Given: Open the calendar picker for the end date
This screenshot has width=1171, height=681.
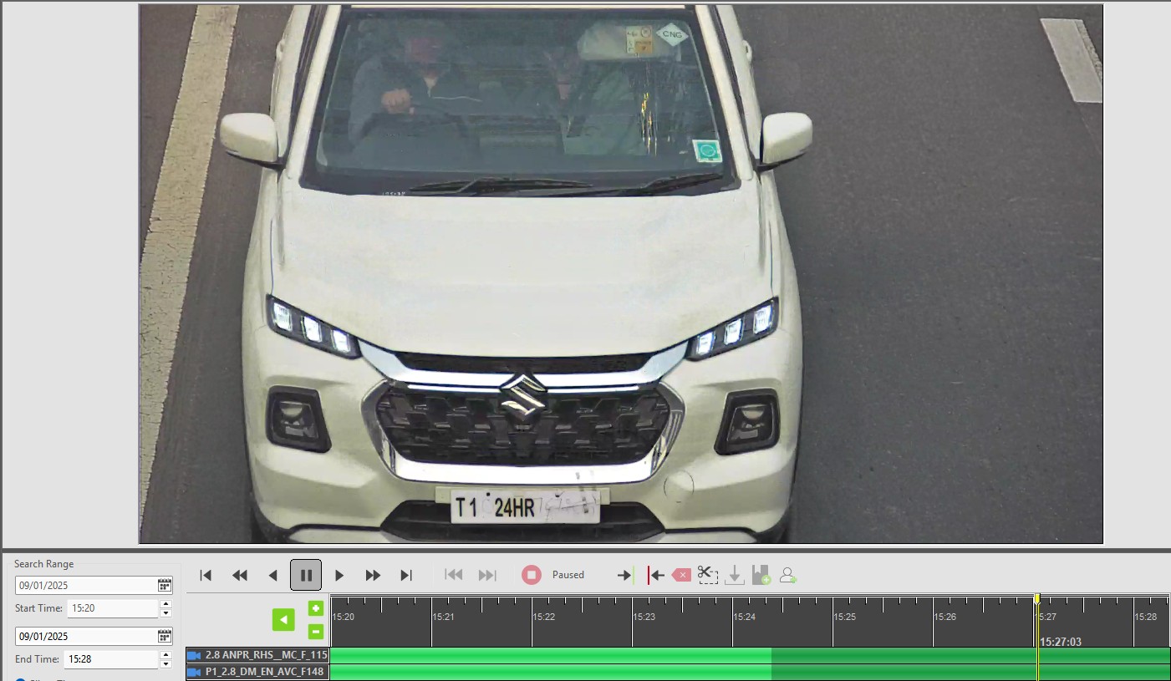Looking at the screenshot, I should pos(163,636).
